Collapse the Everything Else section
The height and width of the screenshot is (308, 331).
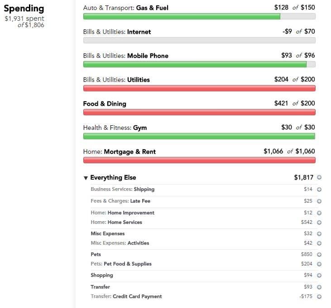point(86,178)
